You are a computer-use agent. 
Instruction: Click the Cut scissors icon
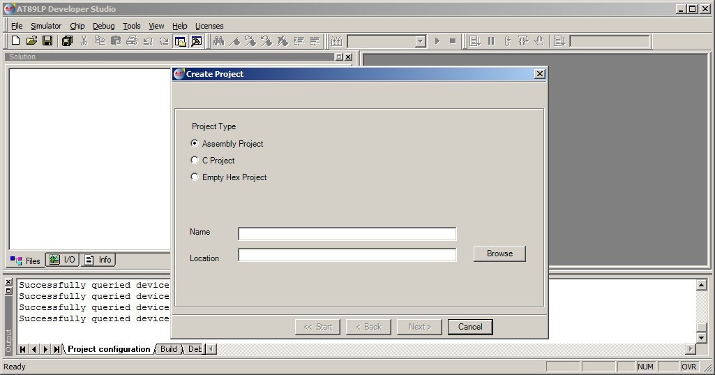[x=84, y=41]
